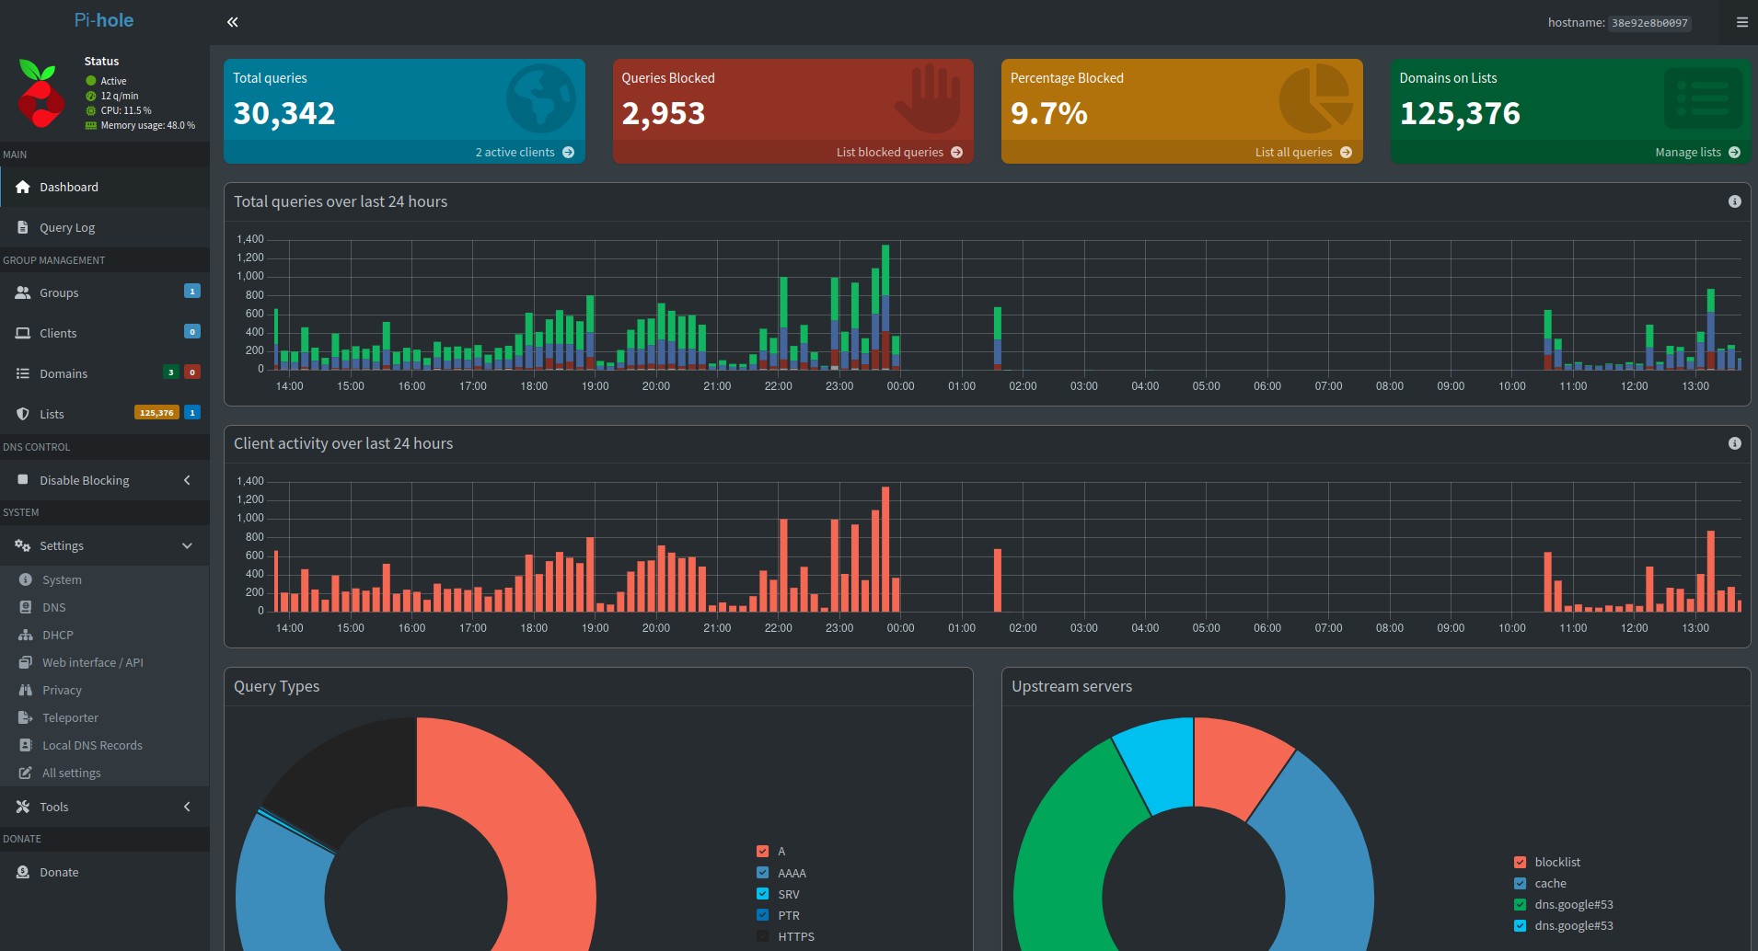1758x951 pixels.
Task: Go to the Domains management page
Action: (x=64, y=373)
